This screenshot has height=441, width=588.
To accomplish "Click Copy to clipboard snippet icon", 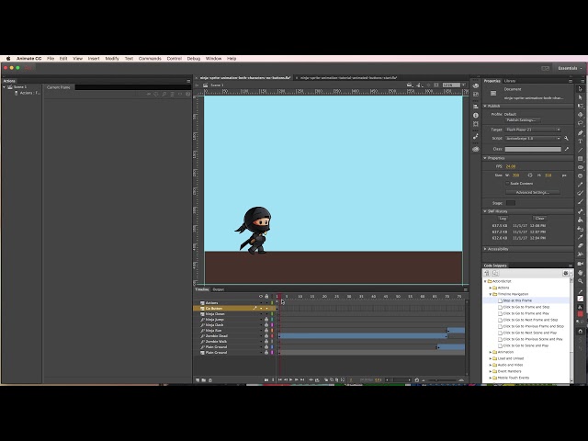I will coord(495,273).
